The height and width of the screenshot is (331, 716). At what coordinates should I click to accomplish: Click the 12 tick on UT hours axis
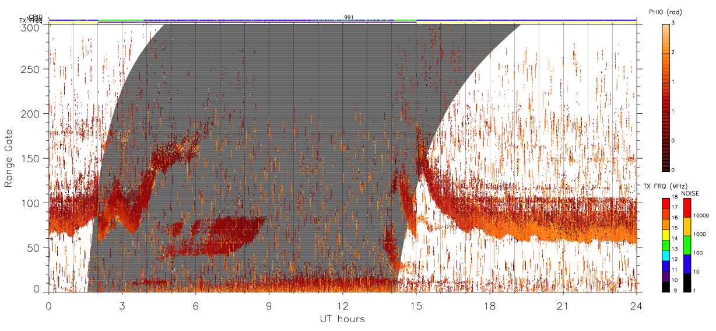342,305
